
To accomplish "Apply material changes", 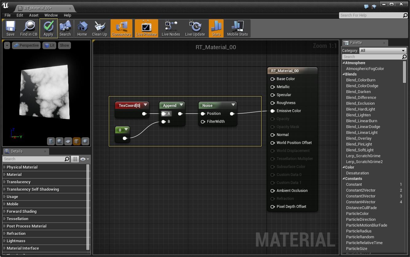I will [48, 28].
